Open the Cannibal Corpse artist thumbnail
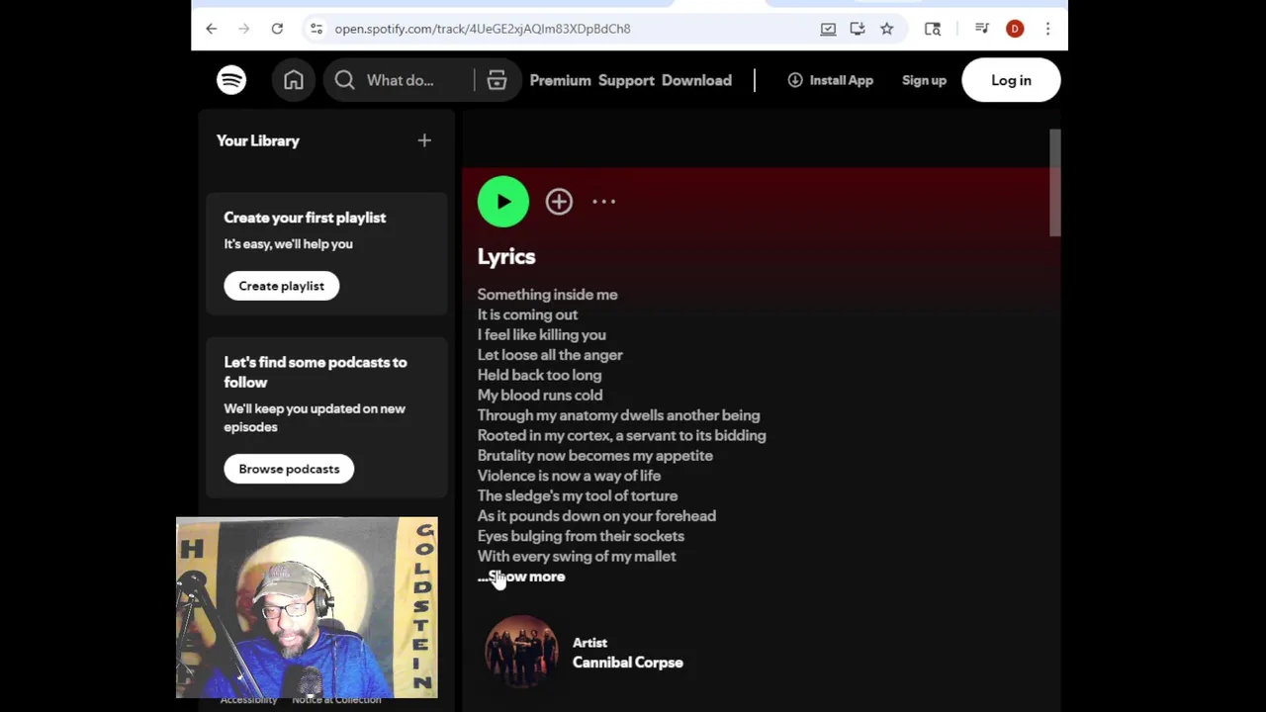1266x712 pixels. (x=521, y=653)
